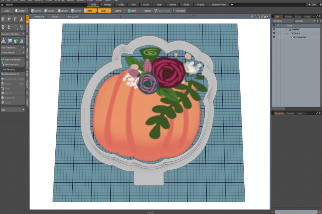322x214 pixels.
Task: Select the Sculpt tool
Action: pos(6,11)
